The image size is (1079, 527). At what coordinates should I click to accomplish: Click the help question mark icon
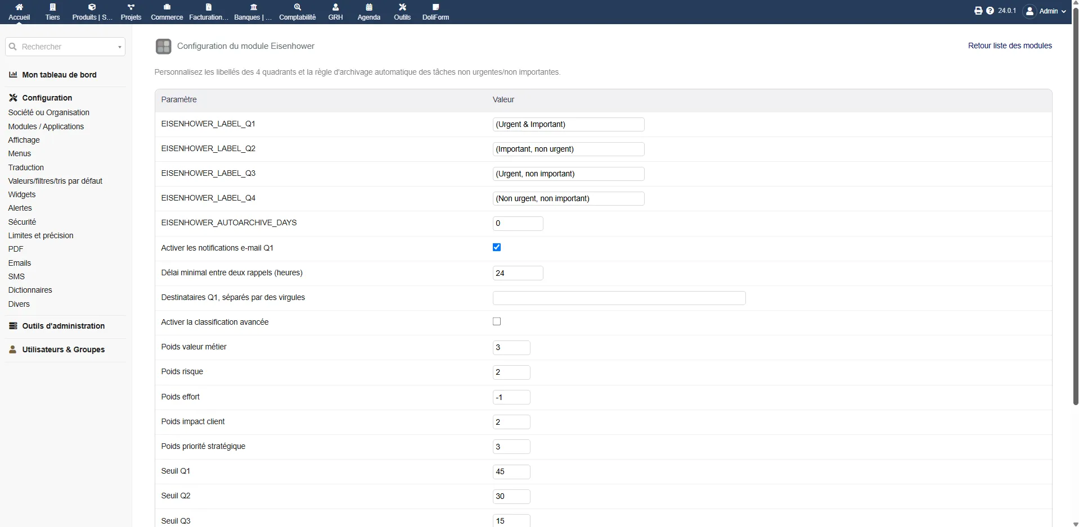990,11
